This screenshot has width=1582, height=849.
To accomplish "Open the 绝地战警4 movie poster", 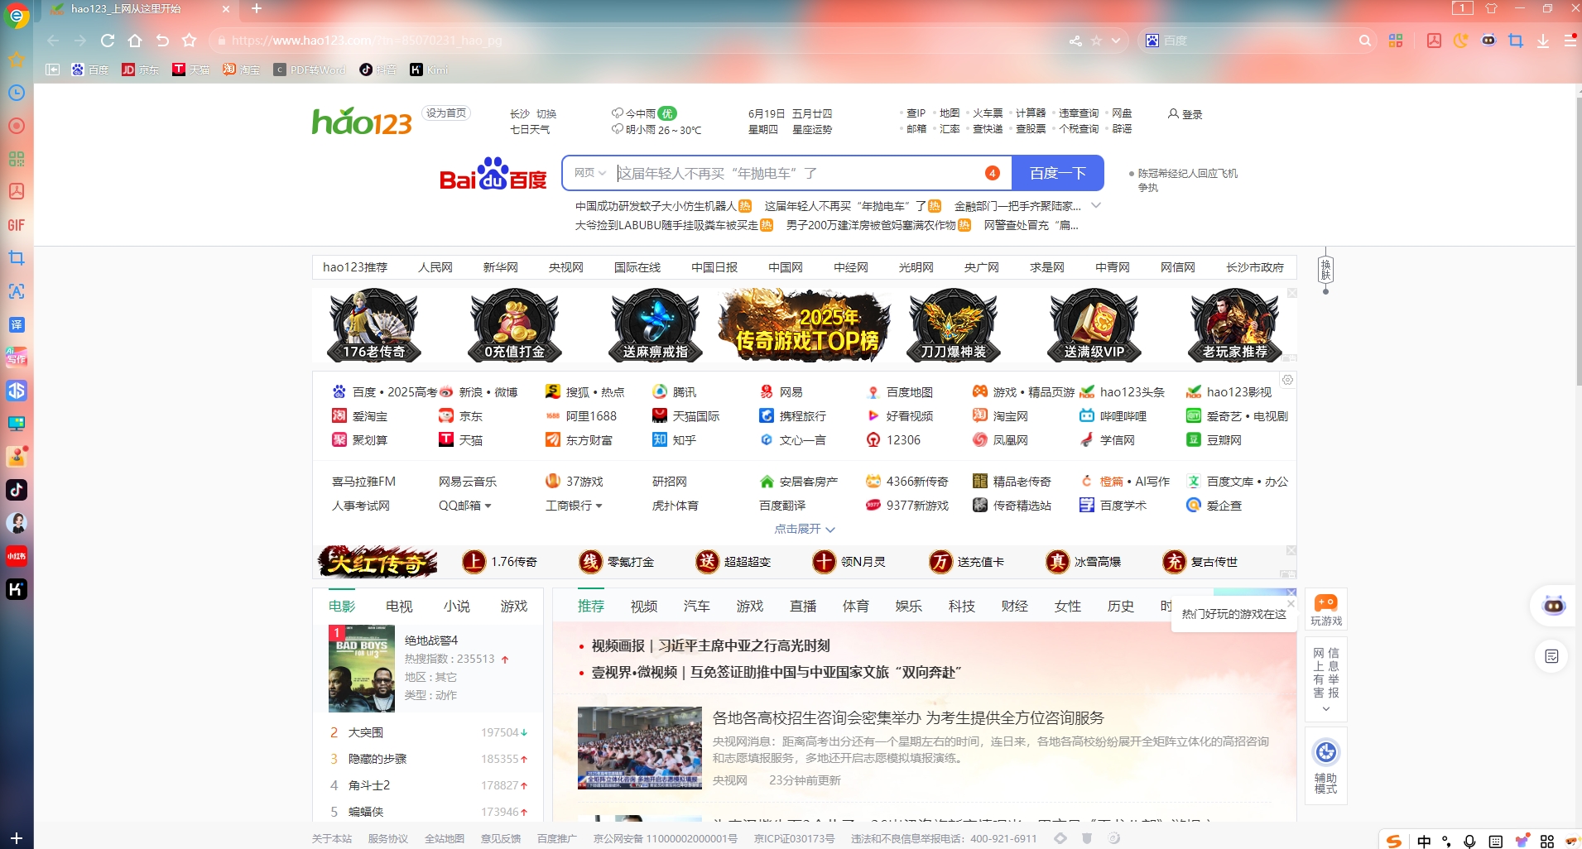I will point(362,669).
